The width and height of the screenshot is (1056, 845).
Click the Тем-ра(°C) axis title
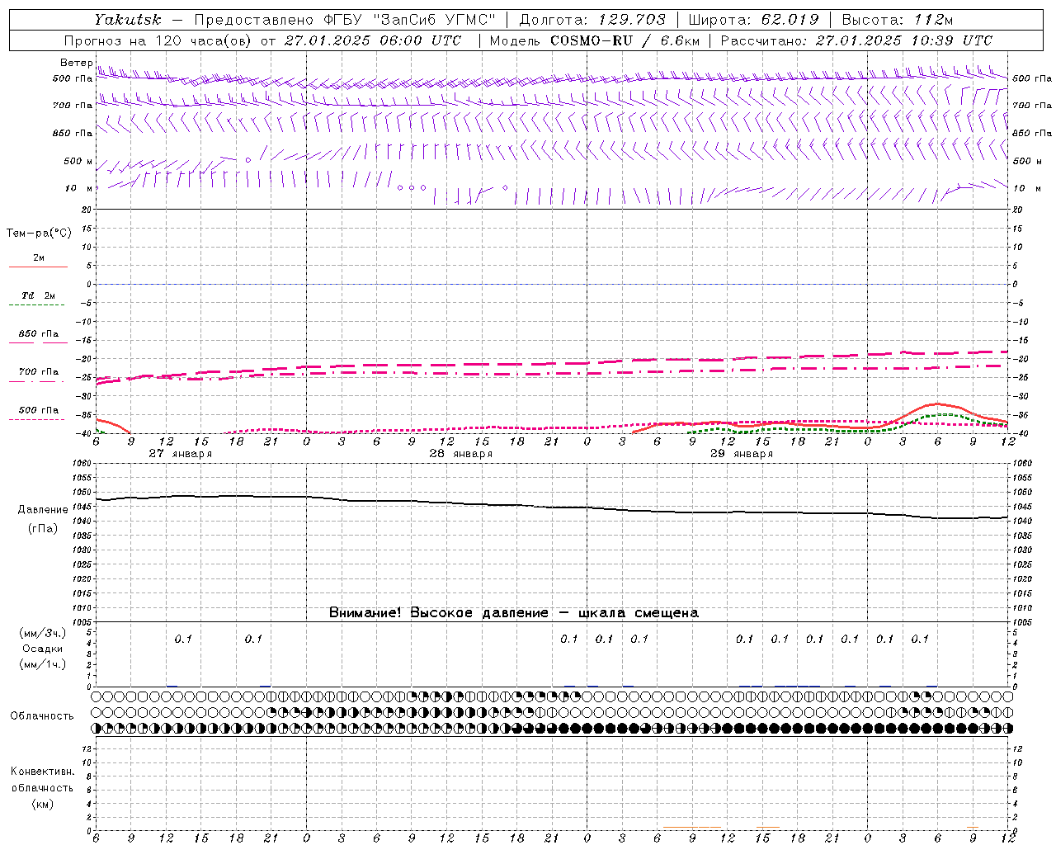tap(39, 234)
